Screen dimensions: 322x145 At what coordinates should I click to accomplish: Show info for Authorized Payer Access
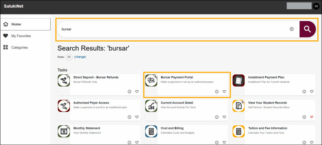click(129, 117)
